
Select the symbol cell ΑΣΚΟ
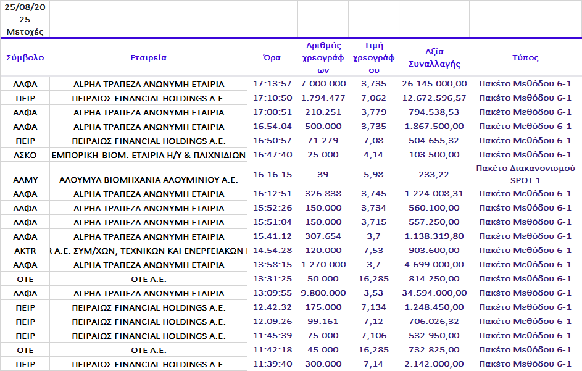[25, 155]
